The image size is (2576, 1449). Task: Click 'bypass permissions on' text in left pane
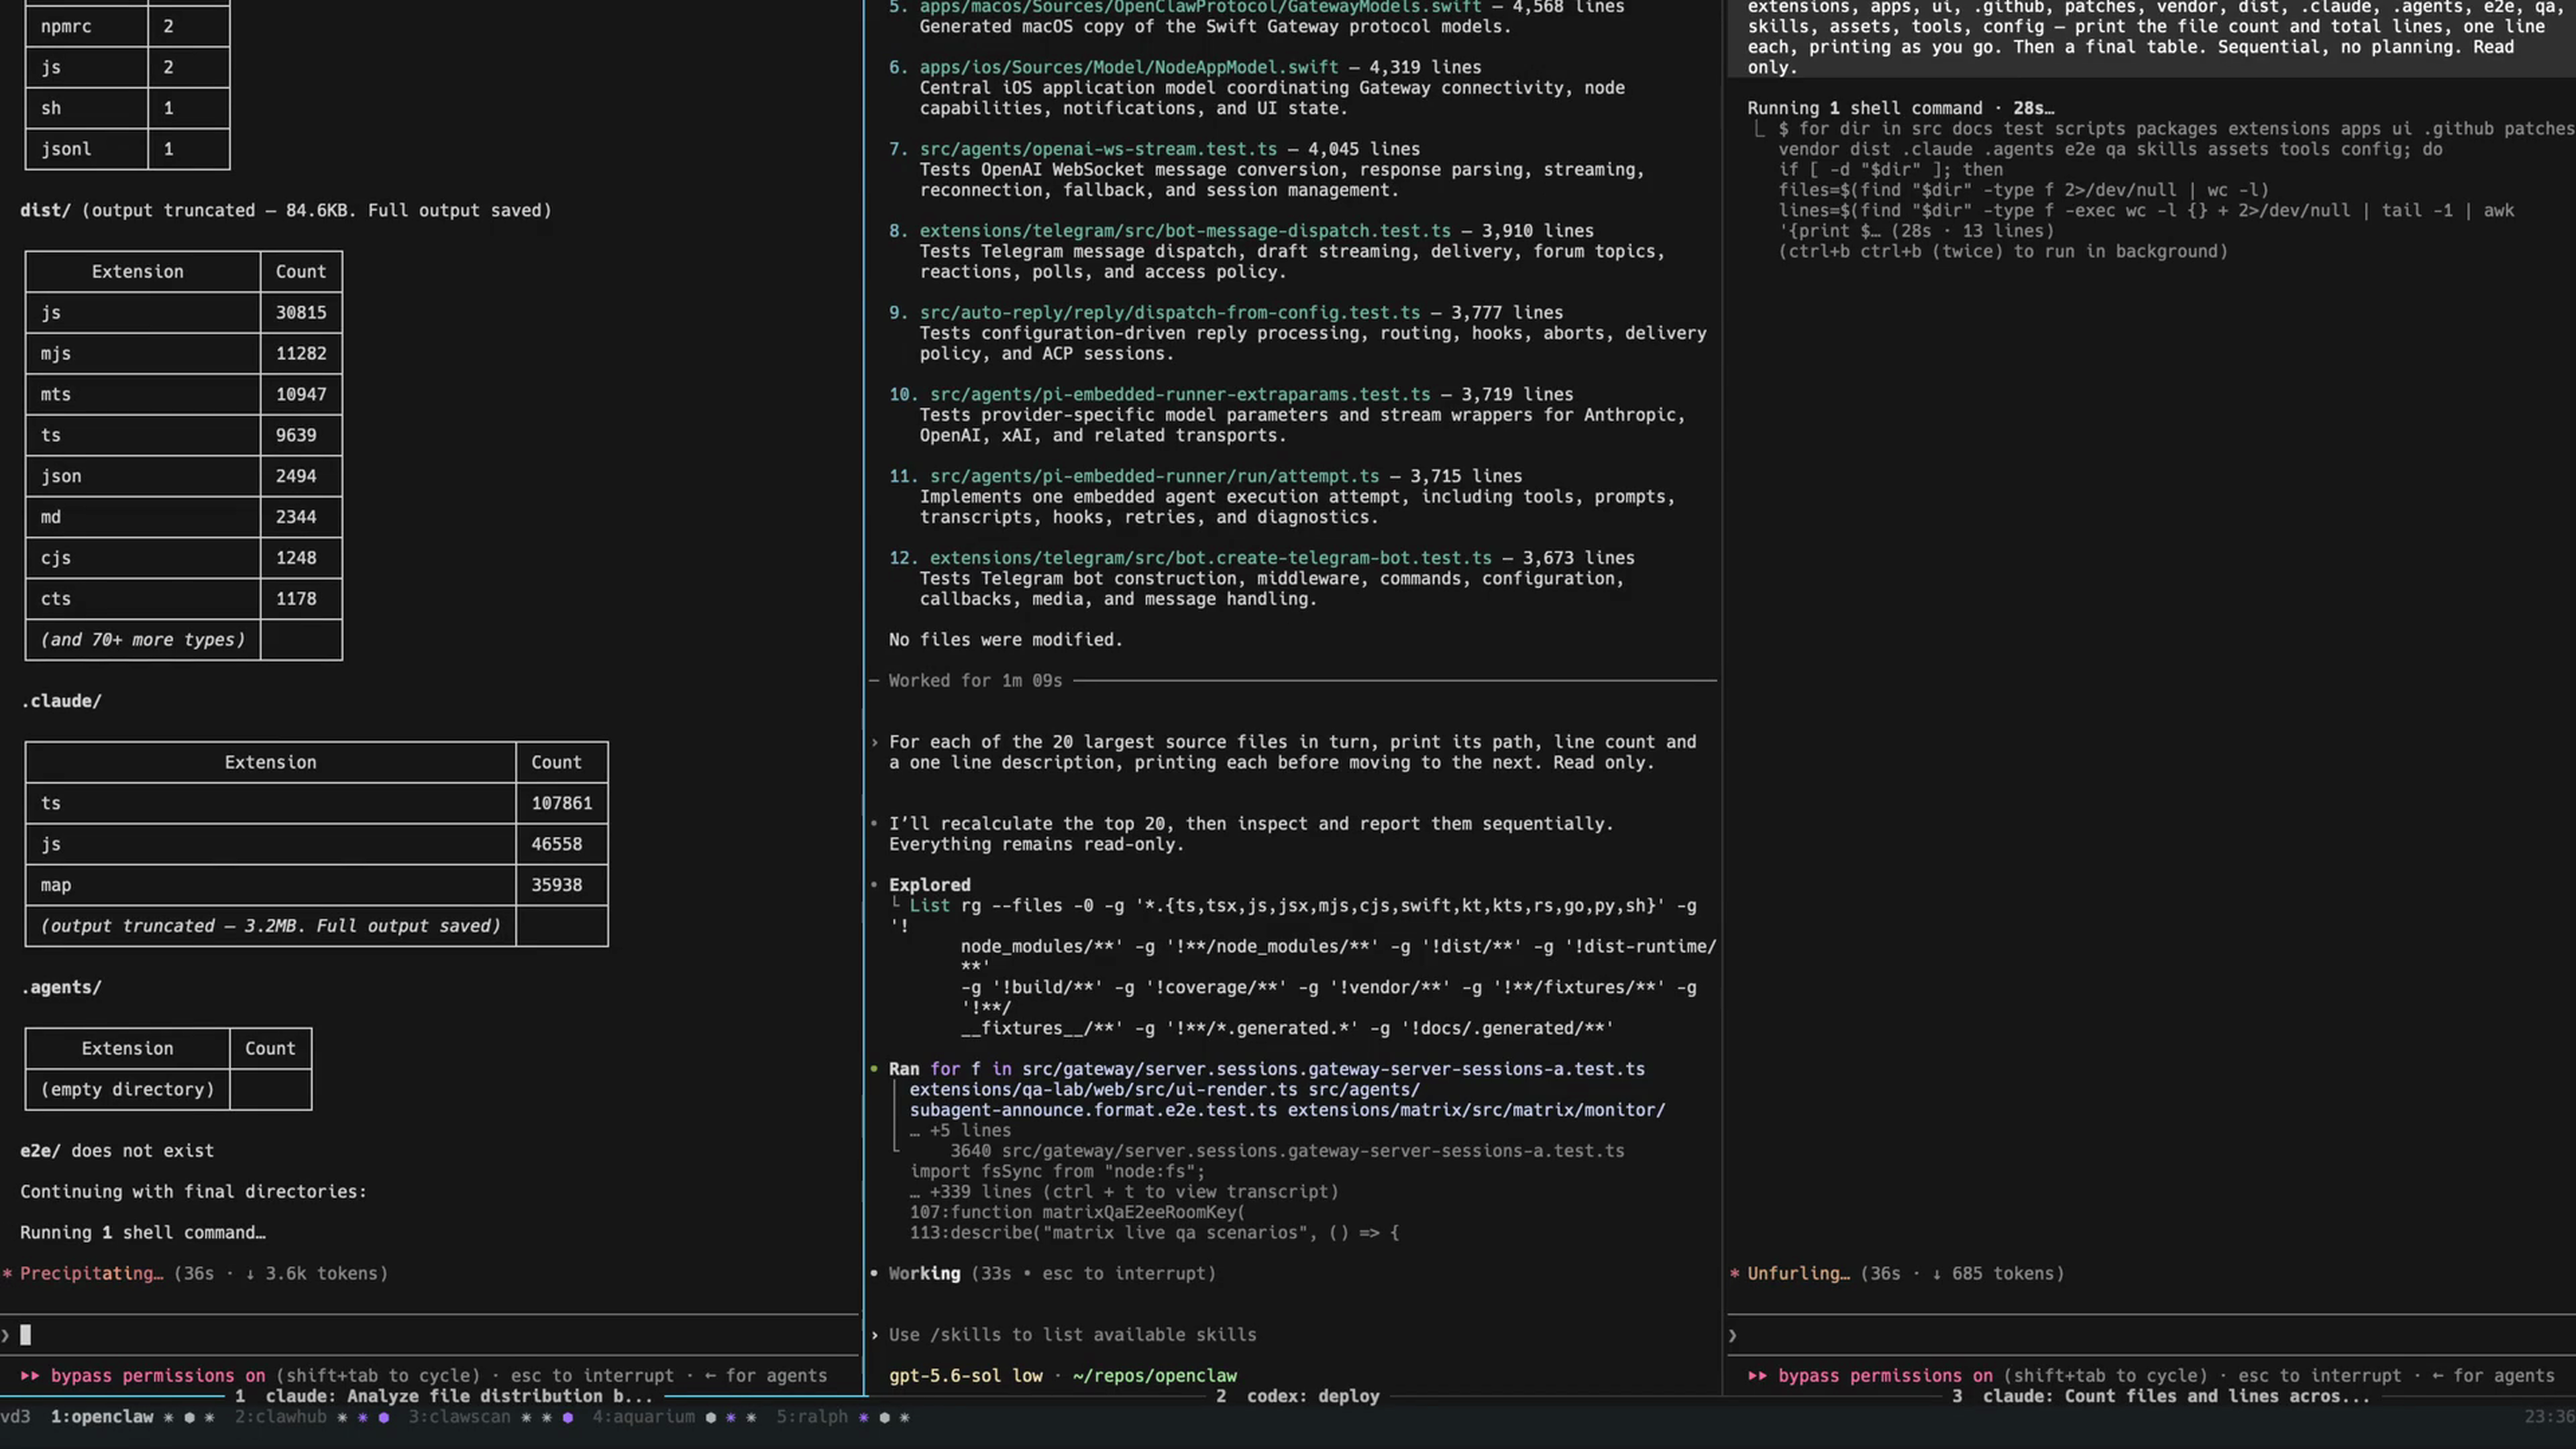click(158, 1376)
